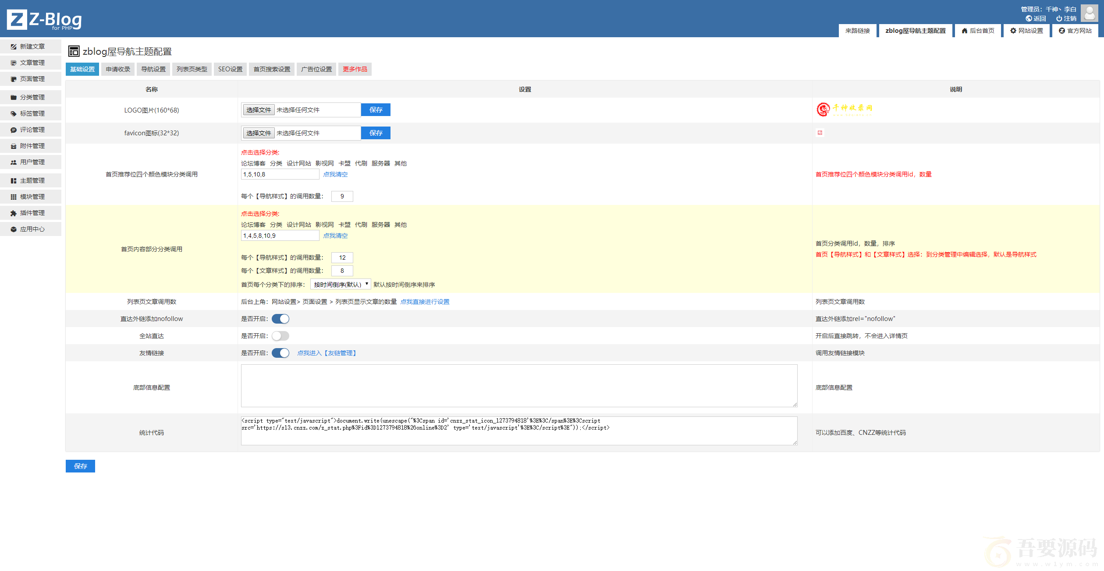The image size is (1104, 571).
Task: Toggle the 直达外链添加nofollow switch
Action: click(x=280, y=319)
